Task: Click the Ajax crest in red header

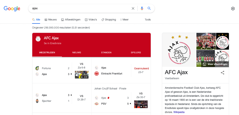Action: point(38,39)
